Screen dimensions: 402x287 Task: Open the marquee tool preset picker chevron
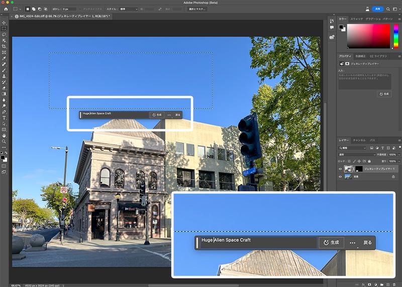pos(20,9)
